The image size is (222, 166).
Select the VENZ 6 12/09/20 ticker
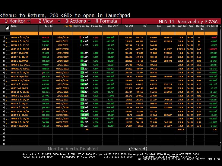pos(20,61)
